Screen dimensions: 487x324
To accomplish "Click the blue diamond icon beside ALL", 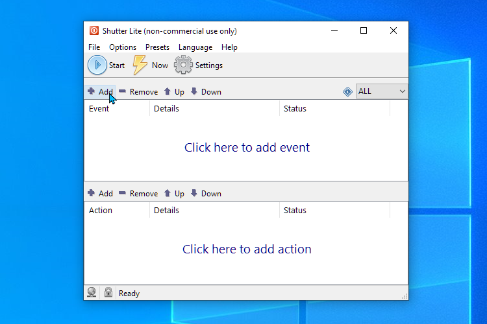I will pos(348,91).
